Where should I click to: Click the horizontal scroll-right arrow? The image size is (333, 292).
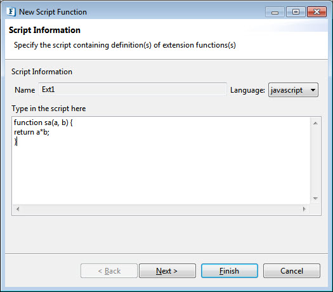pyautogui.click(x=304, y=209)
